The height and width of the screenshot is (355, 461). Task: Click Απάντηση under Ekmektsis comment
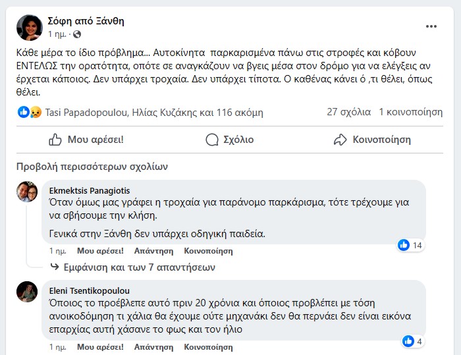pyautogui.click(x=153, y=251)
